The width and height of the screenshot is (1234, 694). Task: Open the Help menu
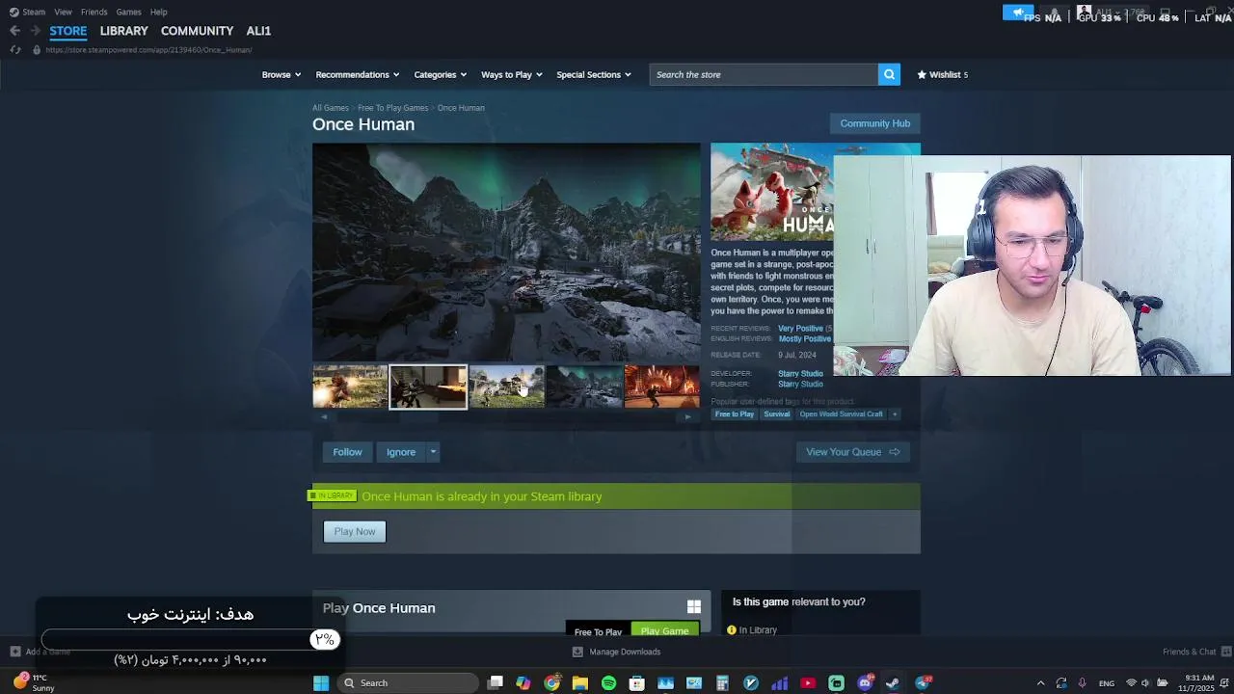click(159, 12)
